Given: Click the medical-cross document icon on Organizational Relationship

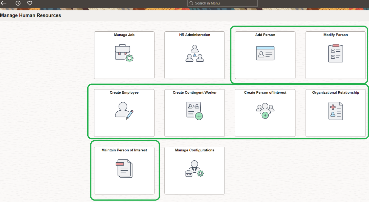Looking at the screenshot, I should 336,110.
